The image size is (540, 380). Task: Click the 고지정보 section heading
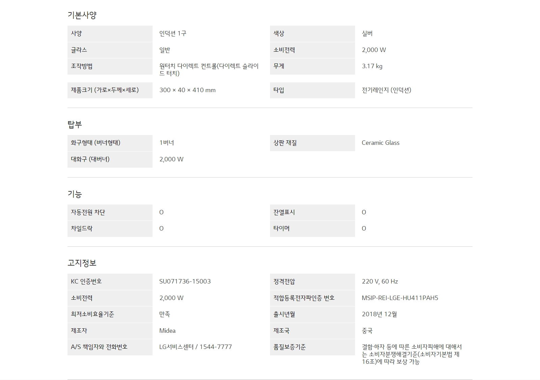[x=82, y=263]
